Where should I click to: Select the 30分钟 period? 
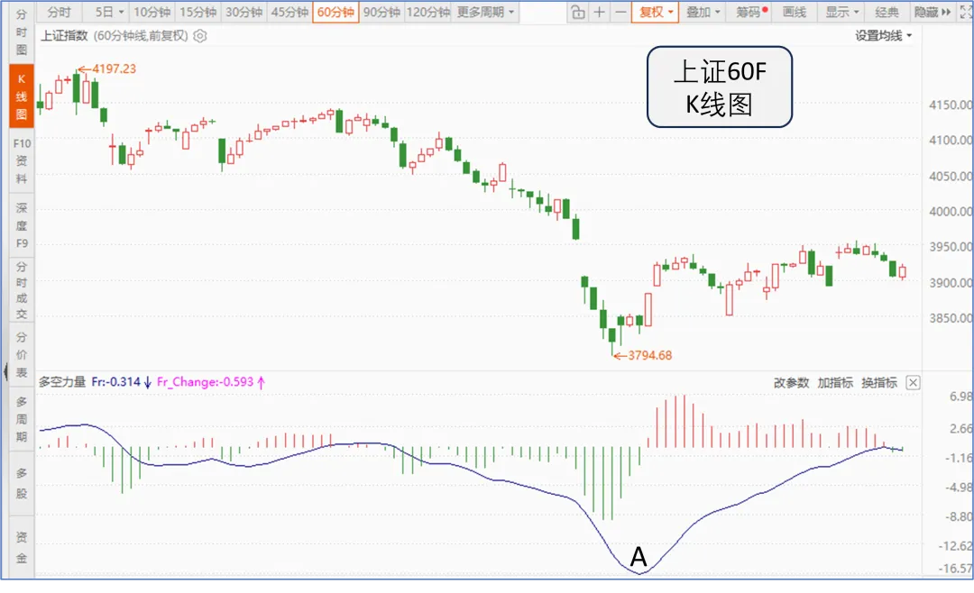244,12
